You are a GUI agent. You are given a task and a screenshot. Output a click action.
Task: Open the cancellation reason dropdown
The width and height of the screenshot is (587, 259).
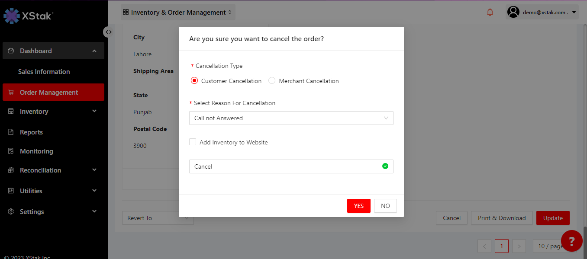[x=291, y=118]
